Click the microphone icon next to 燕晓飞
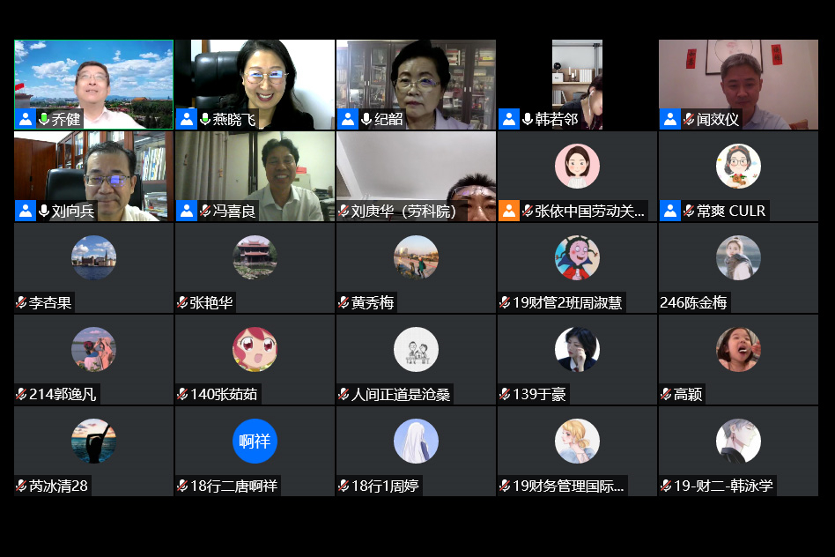Image resolution: width=835 pixels, height=557 pixels. (x=205, y=119)
